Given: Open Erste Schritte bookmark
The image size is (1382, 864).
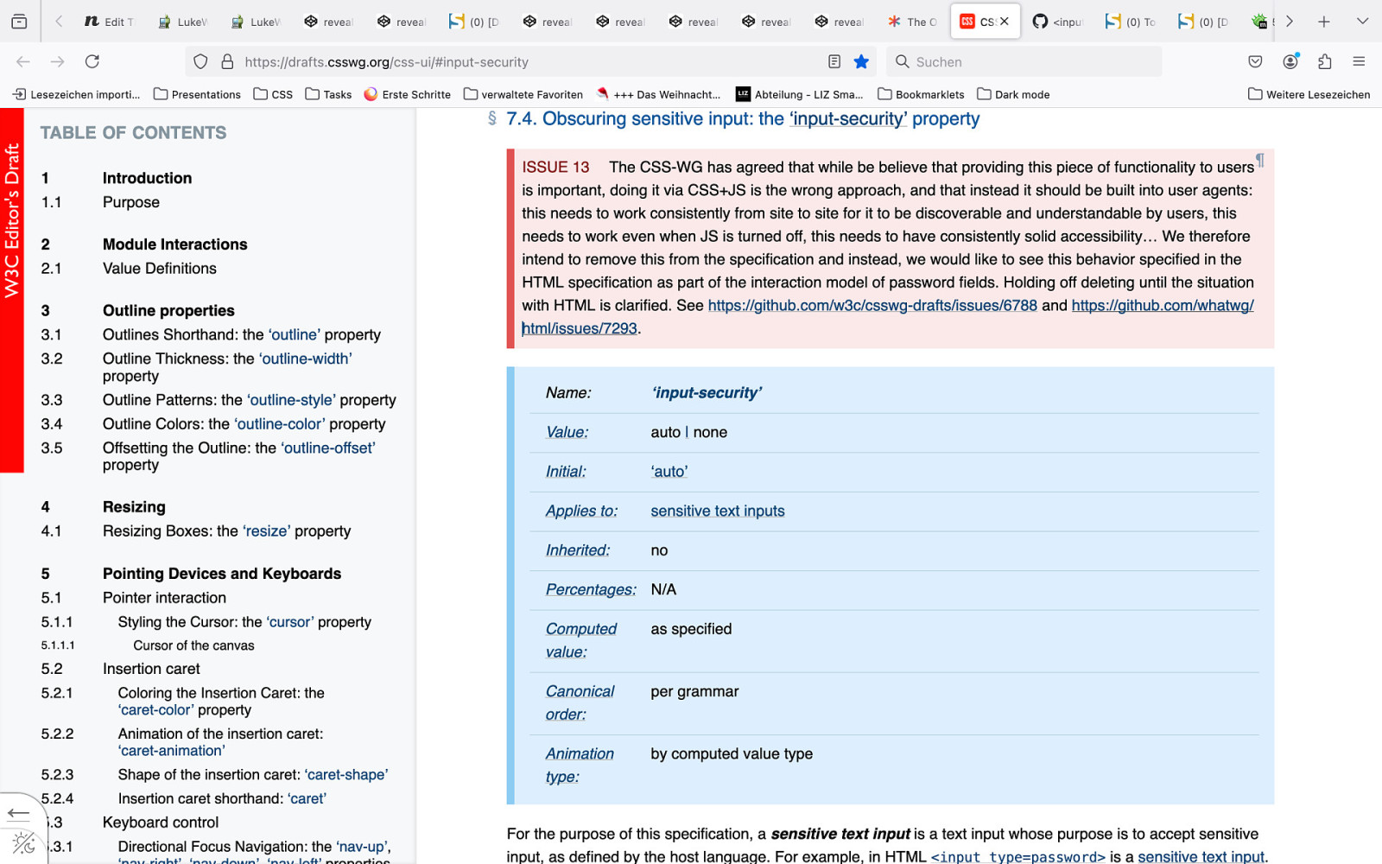Looking at the screenshot, I should pyautogui.click(x=407, y=94).
